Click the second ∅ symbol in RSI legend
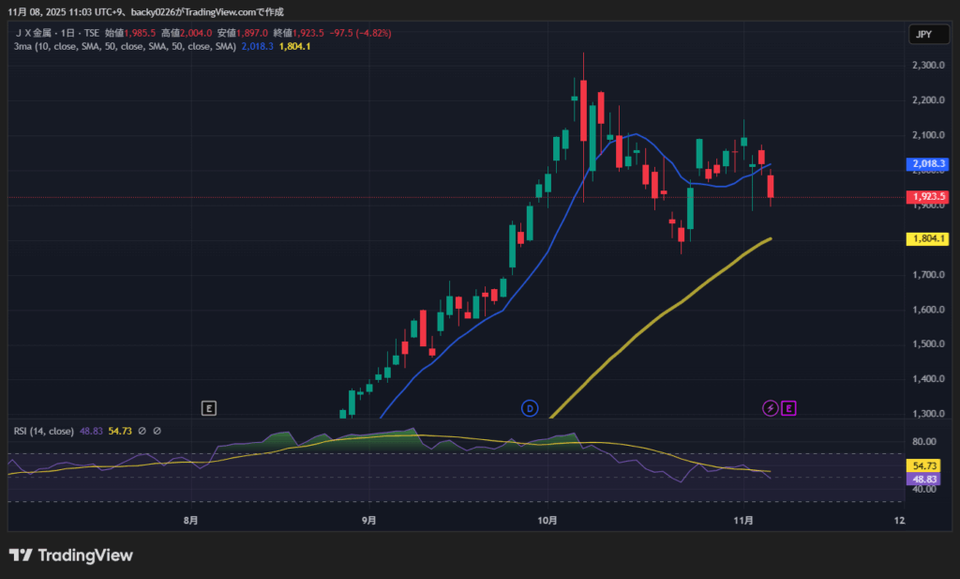960x579 pixels. pos(157,432)
